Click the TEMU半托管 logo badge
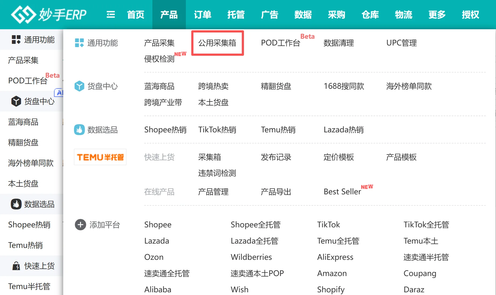Image resolution: width=496 pixels, height=295 pixels. (x=100, y=157)
